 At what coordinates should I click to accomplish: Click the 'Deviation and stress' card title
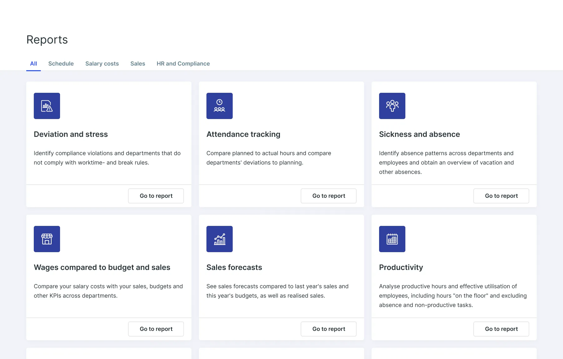coord(71,134)
